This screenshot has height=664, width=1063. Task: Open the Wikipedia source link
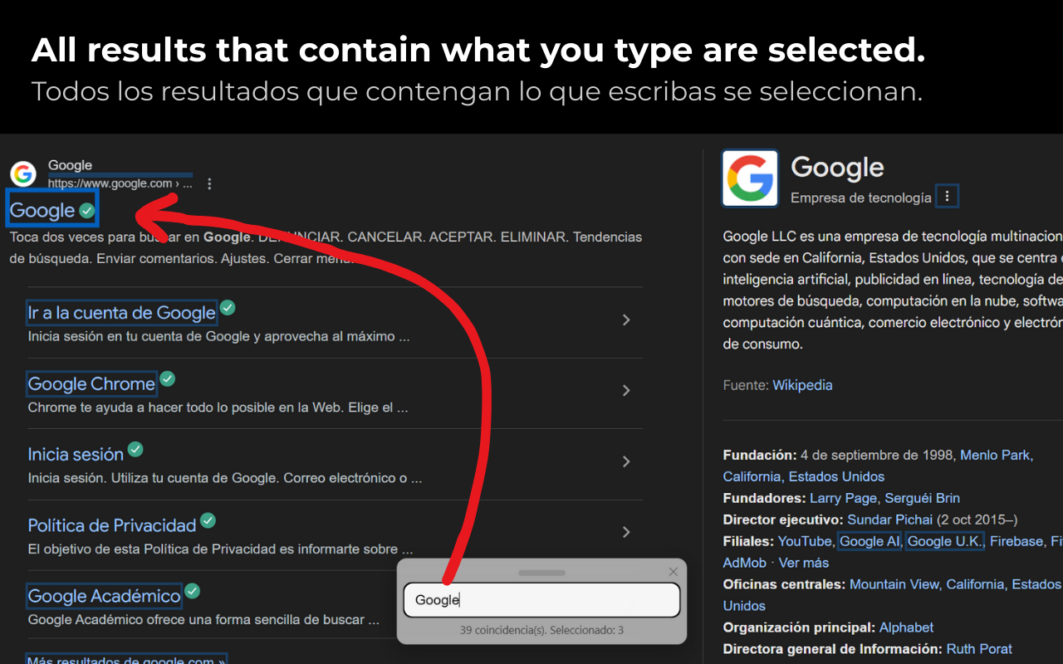[802, 385]
